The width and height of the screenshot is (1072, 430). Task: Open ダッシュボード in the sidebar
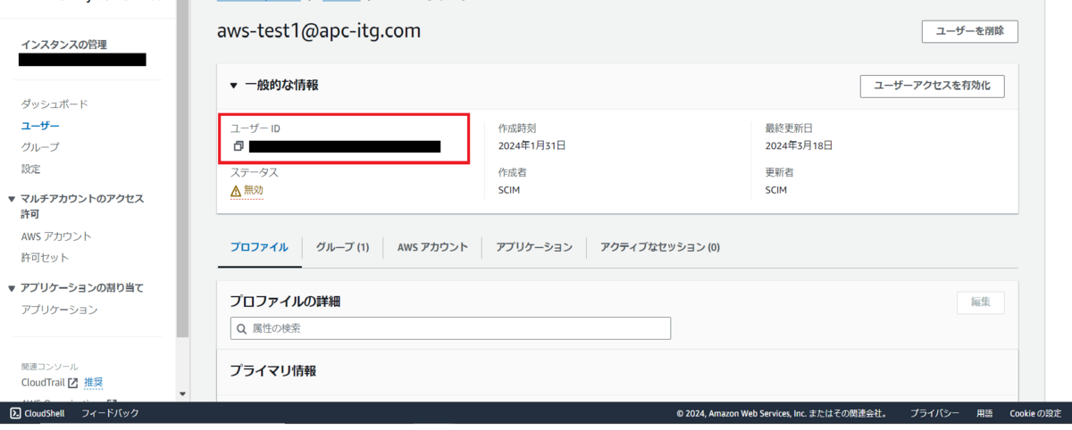point(54,104)
